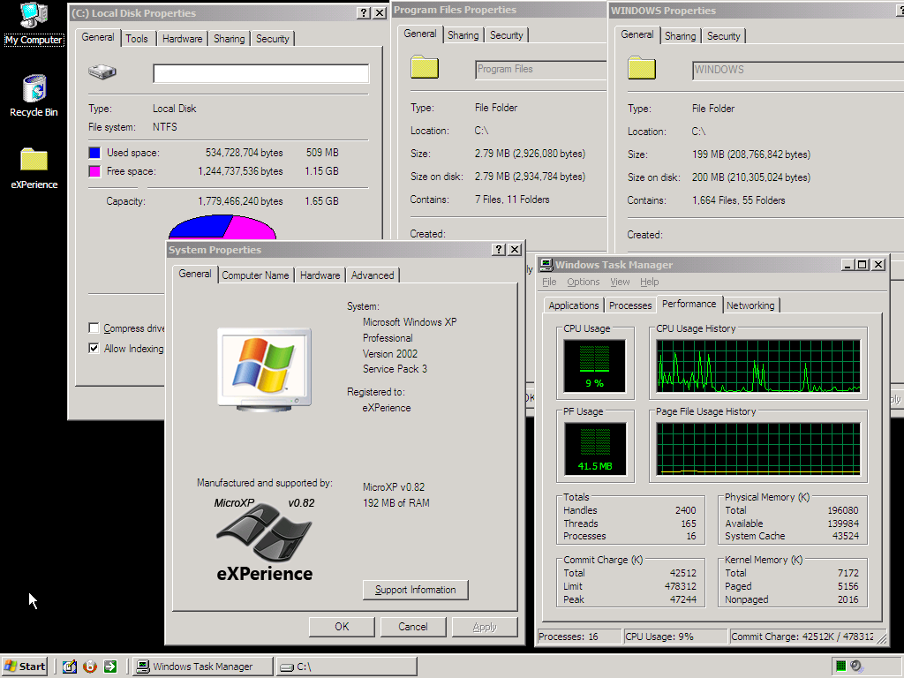Click the blue Used space color box

click(94, 153)
